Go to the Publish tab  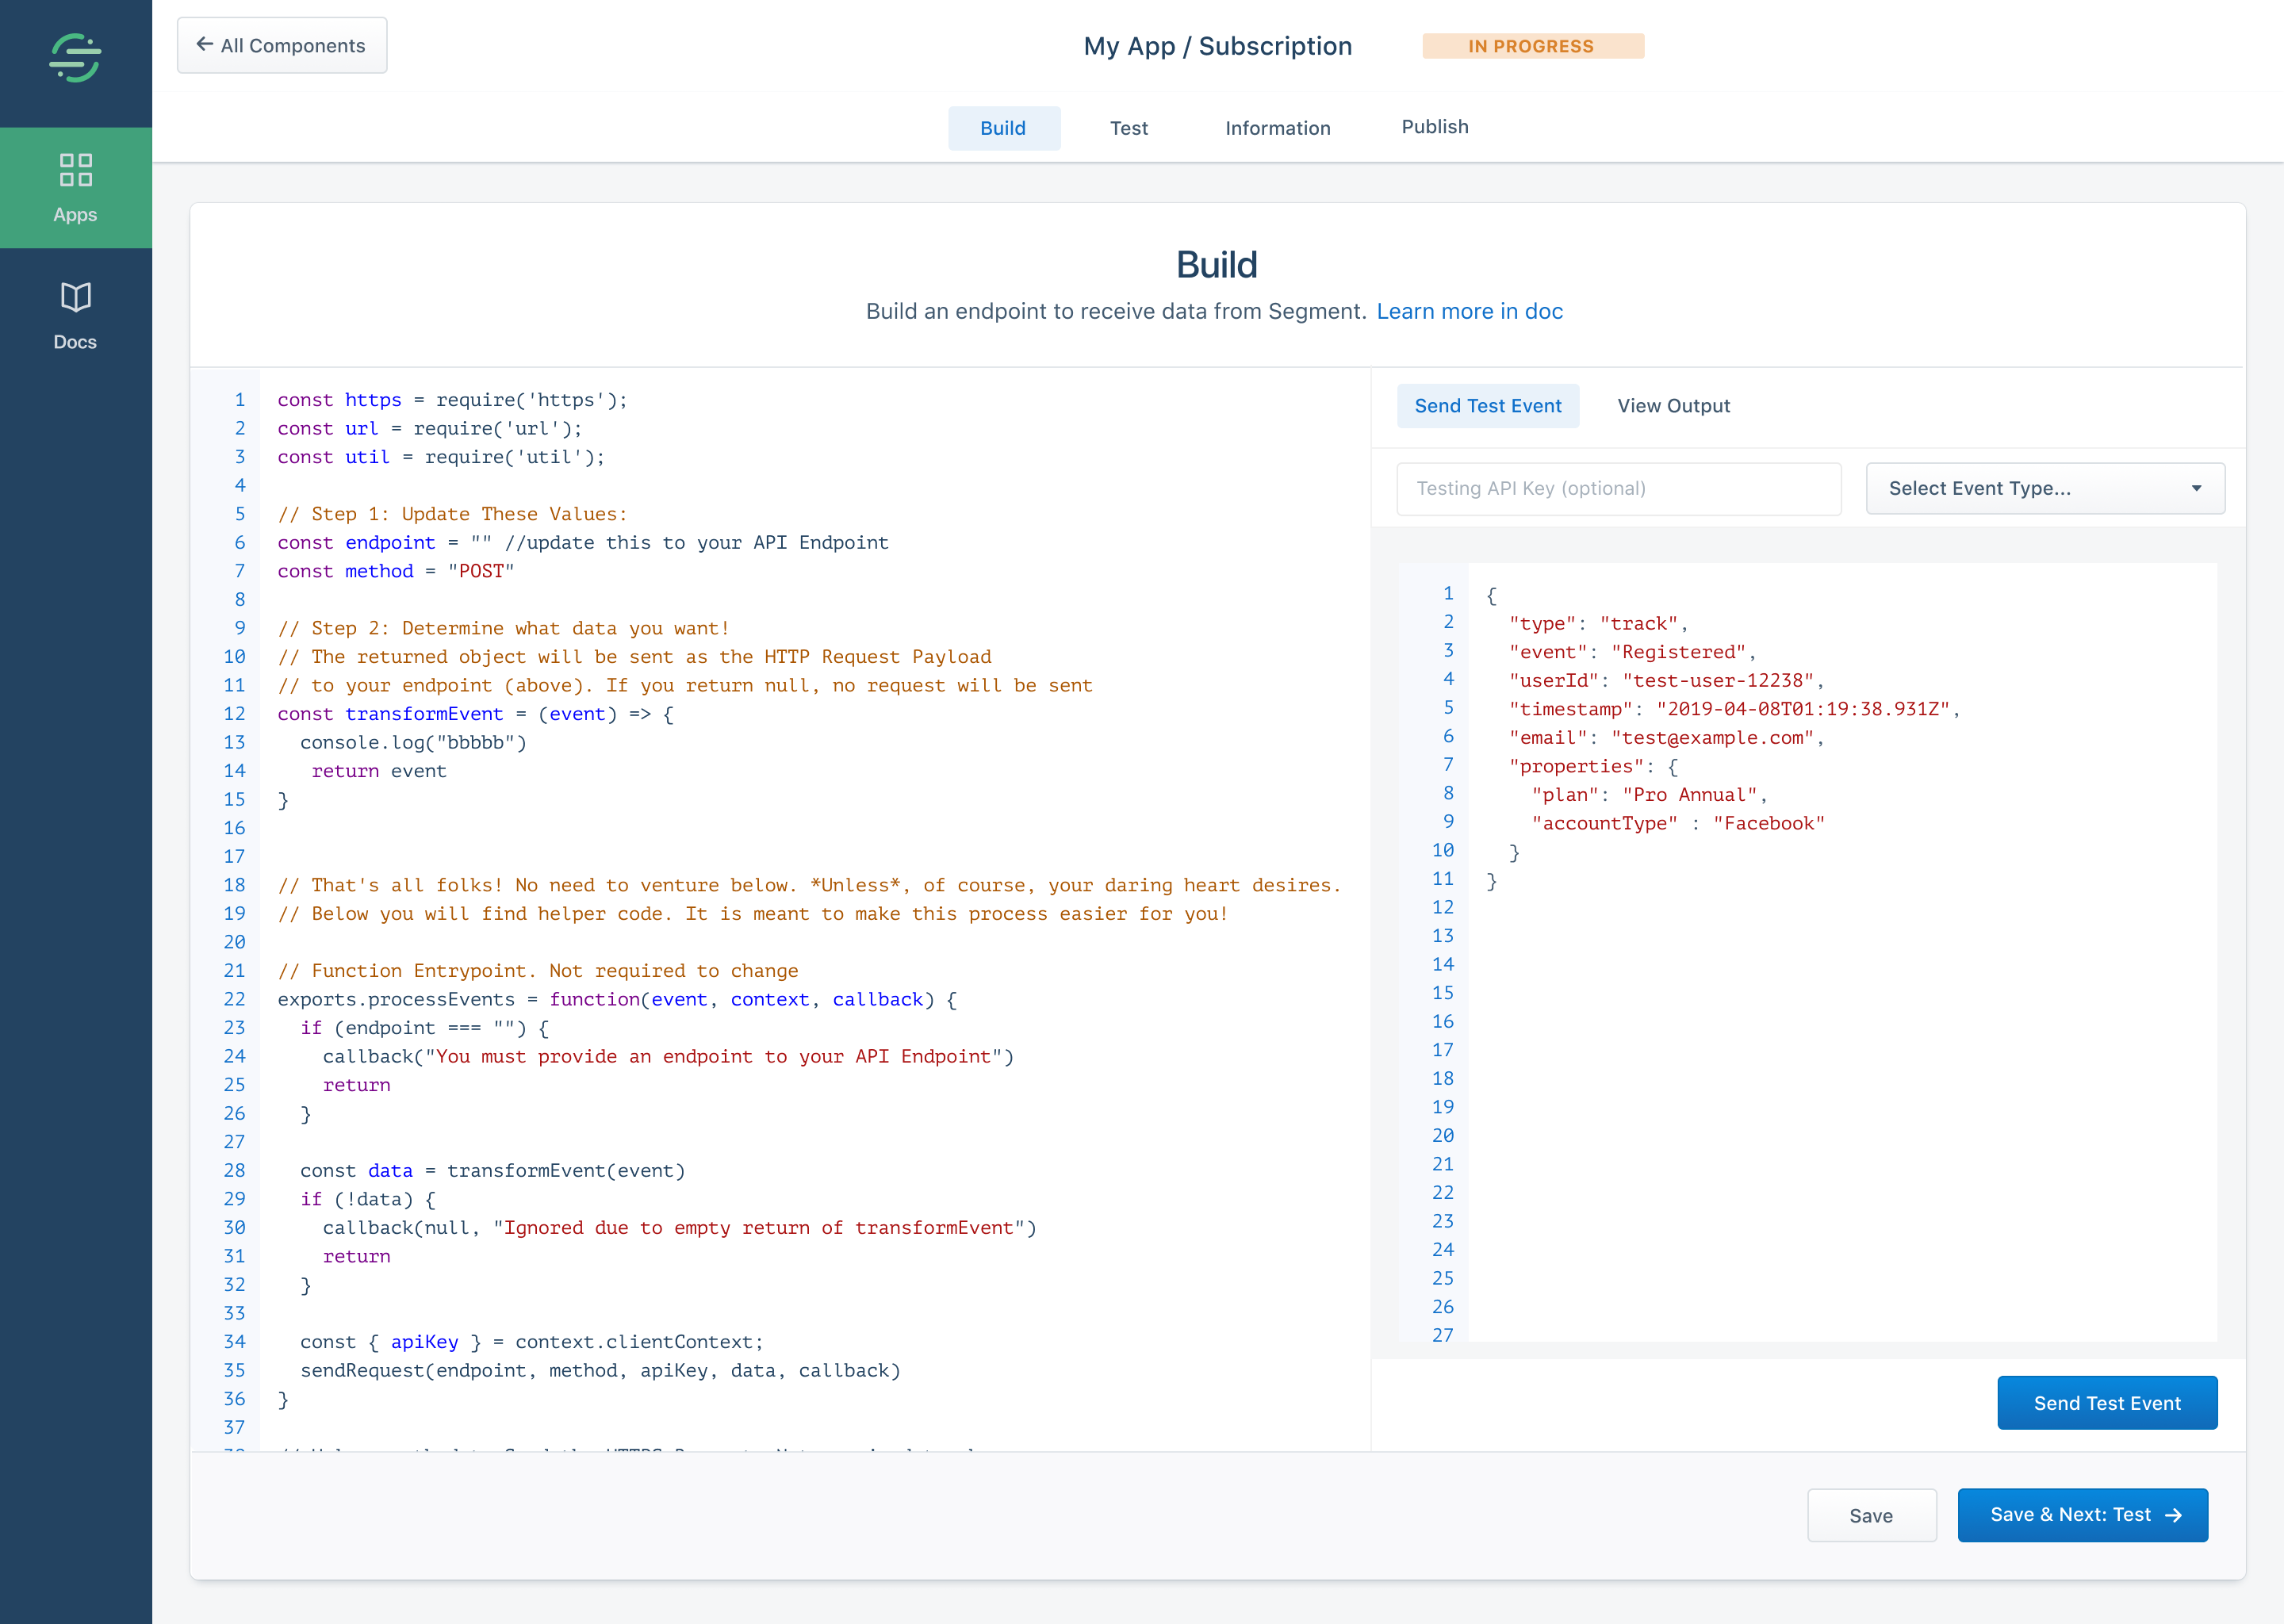1434,127
